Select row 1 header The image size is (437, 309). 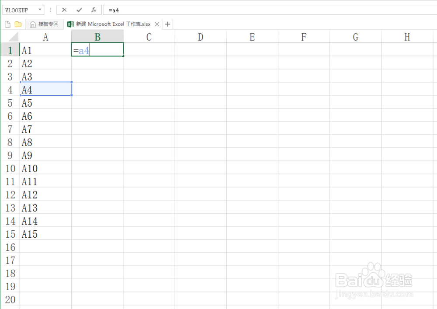[10, 50]
